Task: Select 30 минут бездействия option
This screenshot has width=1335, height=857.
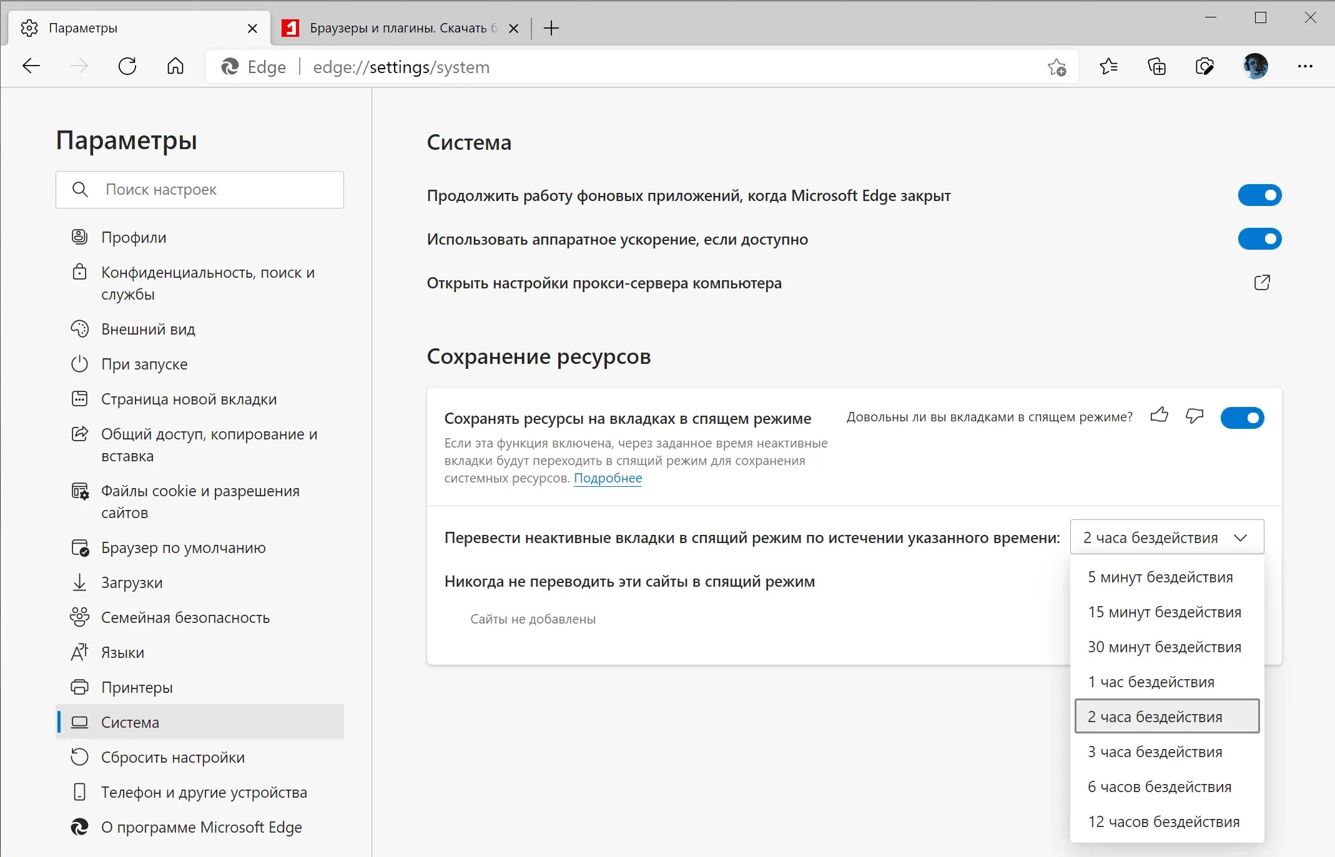Action: pos(1166,647)
